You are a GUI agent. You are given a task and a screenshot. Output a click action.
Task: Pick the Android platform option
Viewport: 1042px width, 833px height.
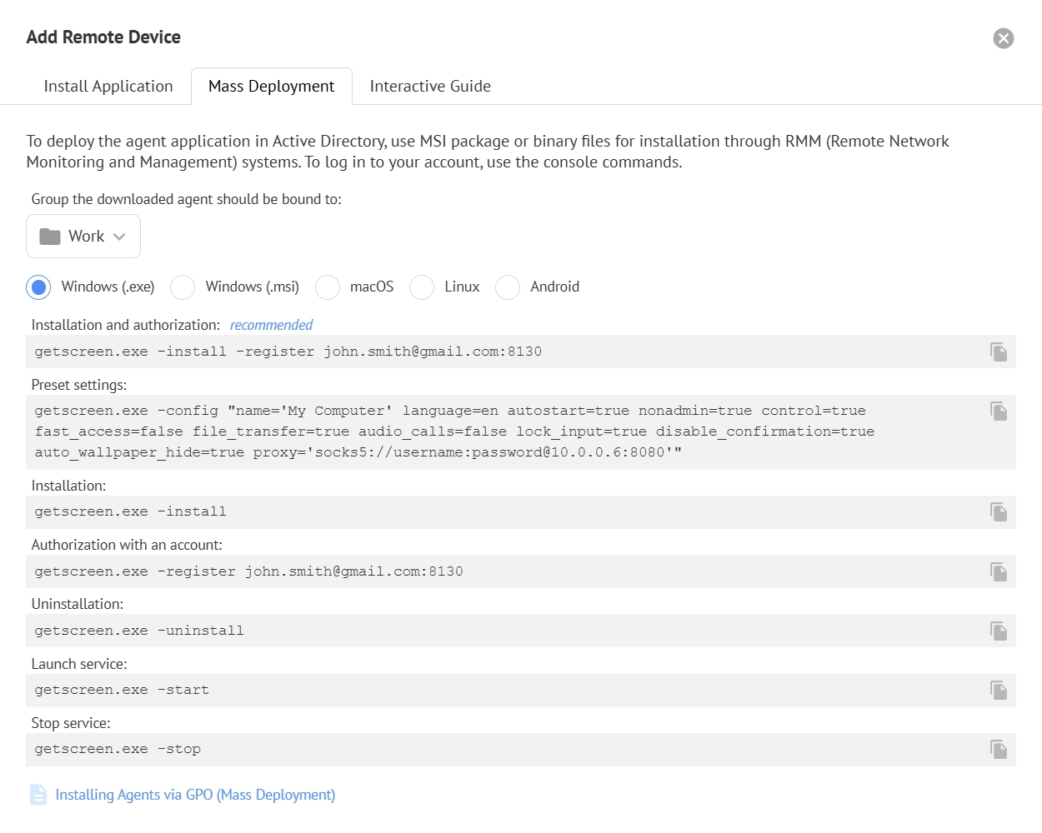[508, 287]
